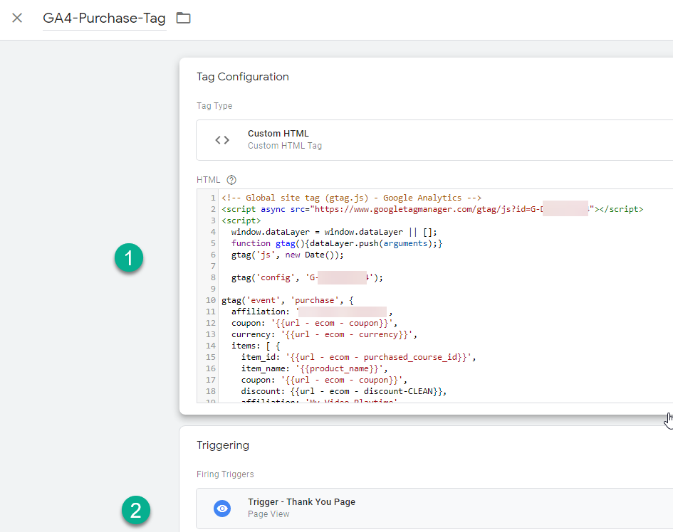Viewport: 673px width, 532px height.
Task: Click the Custom HTML code brackets icon
Action: point(222,140)
